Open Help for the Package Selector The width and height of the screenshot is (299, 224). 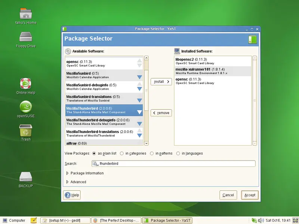[x=72, y=195]
